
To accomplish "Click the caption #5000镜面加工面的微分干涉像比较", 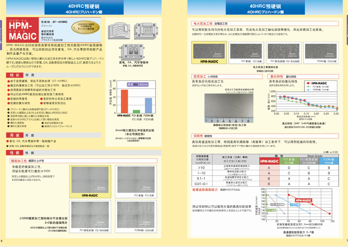I will [43, 218].
